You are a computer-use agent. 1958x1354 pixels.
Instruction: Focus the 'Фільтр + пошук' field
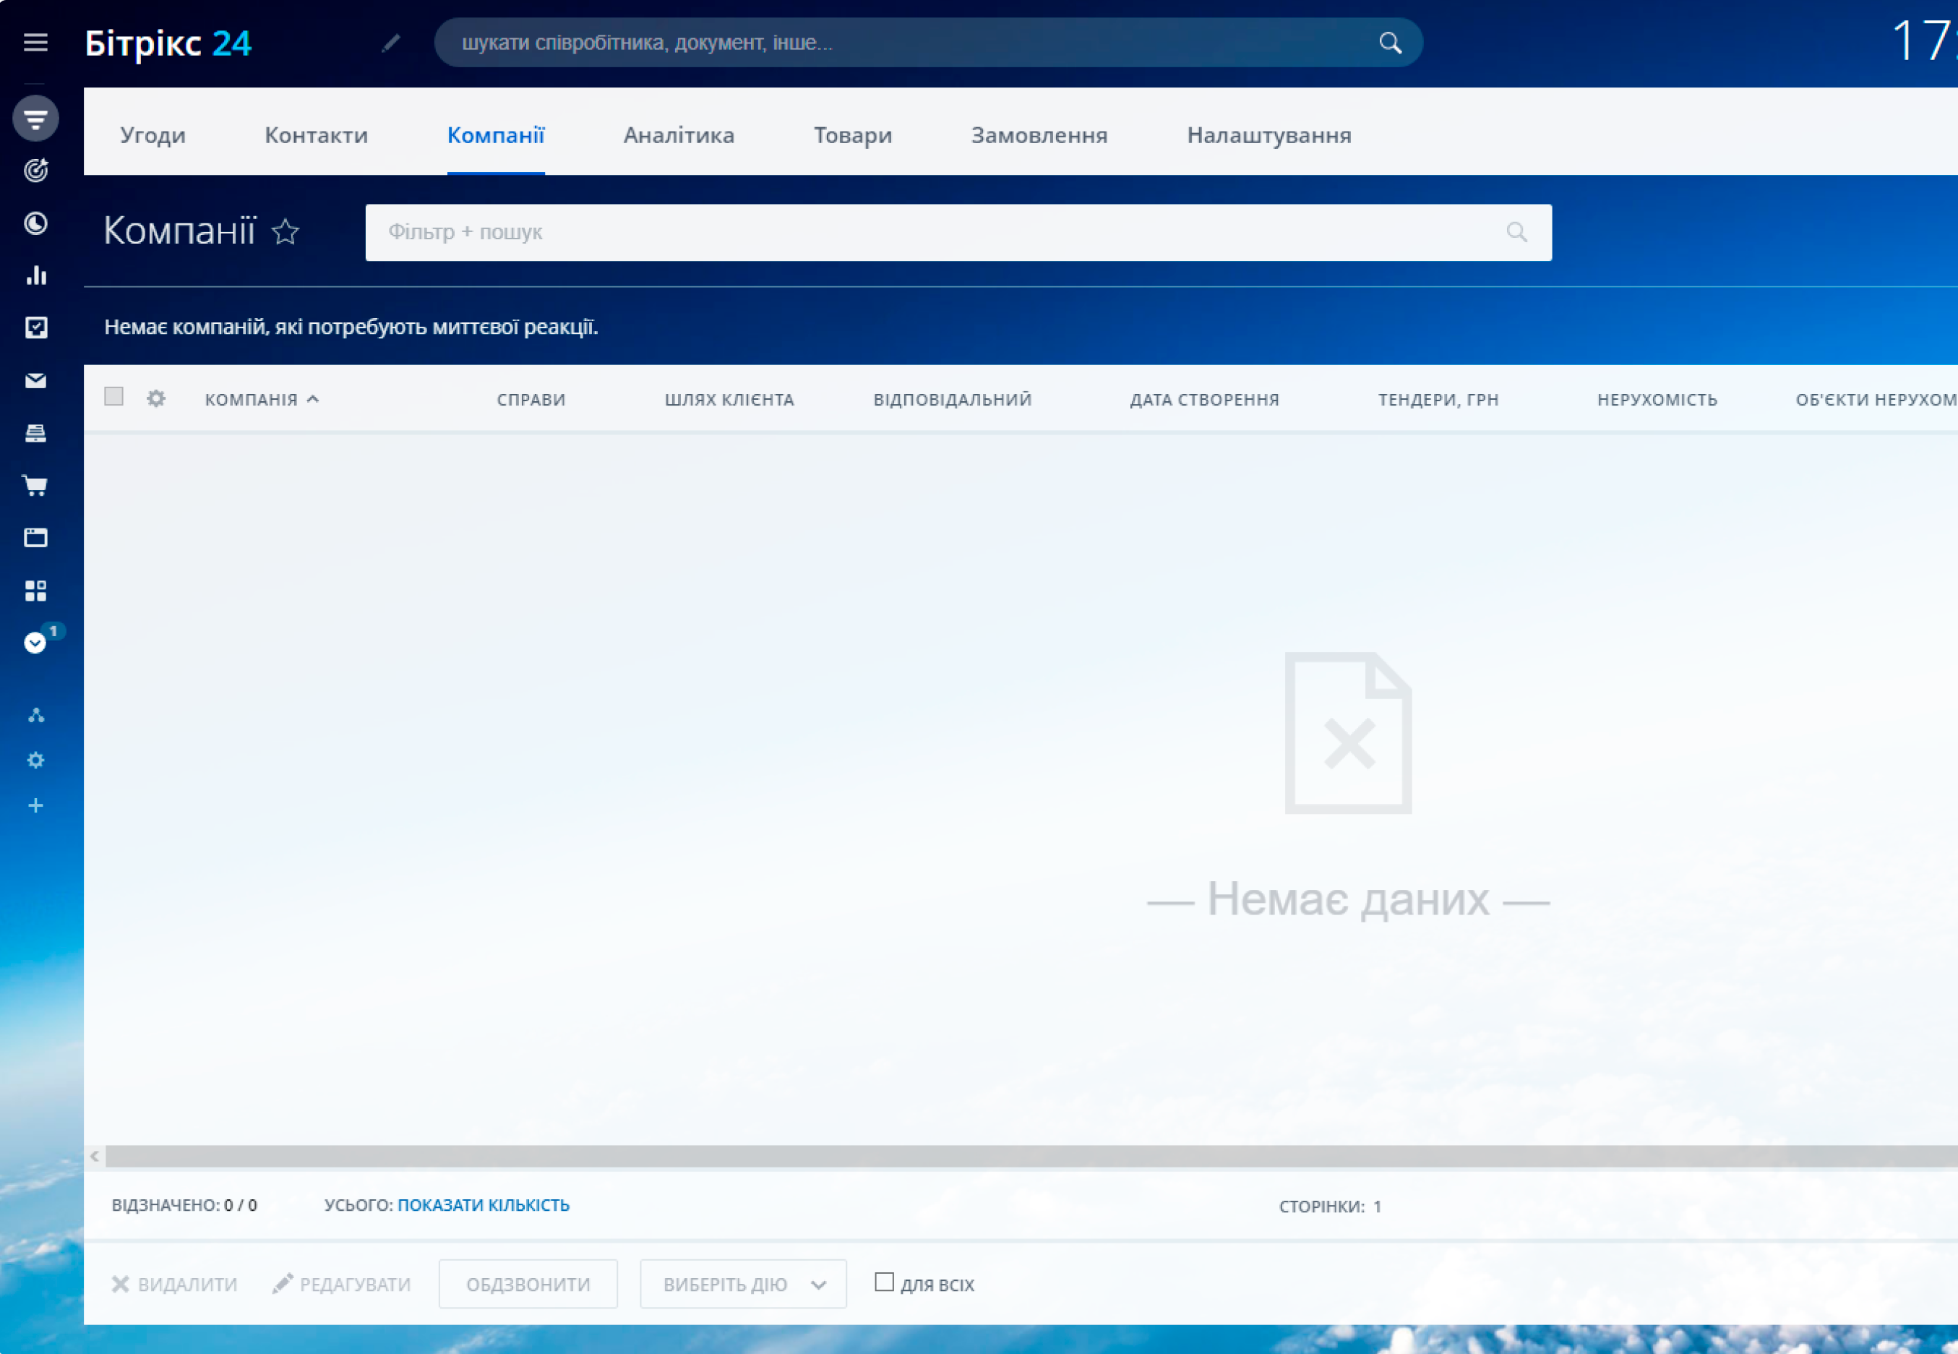point(933,233)
